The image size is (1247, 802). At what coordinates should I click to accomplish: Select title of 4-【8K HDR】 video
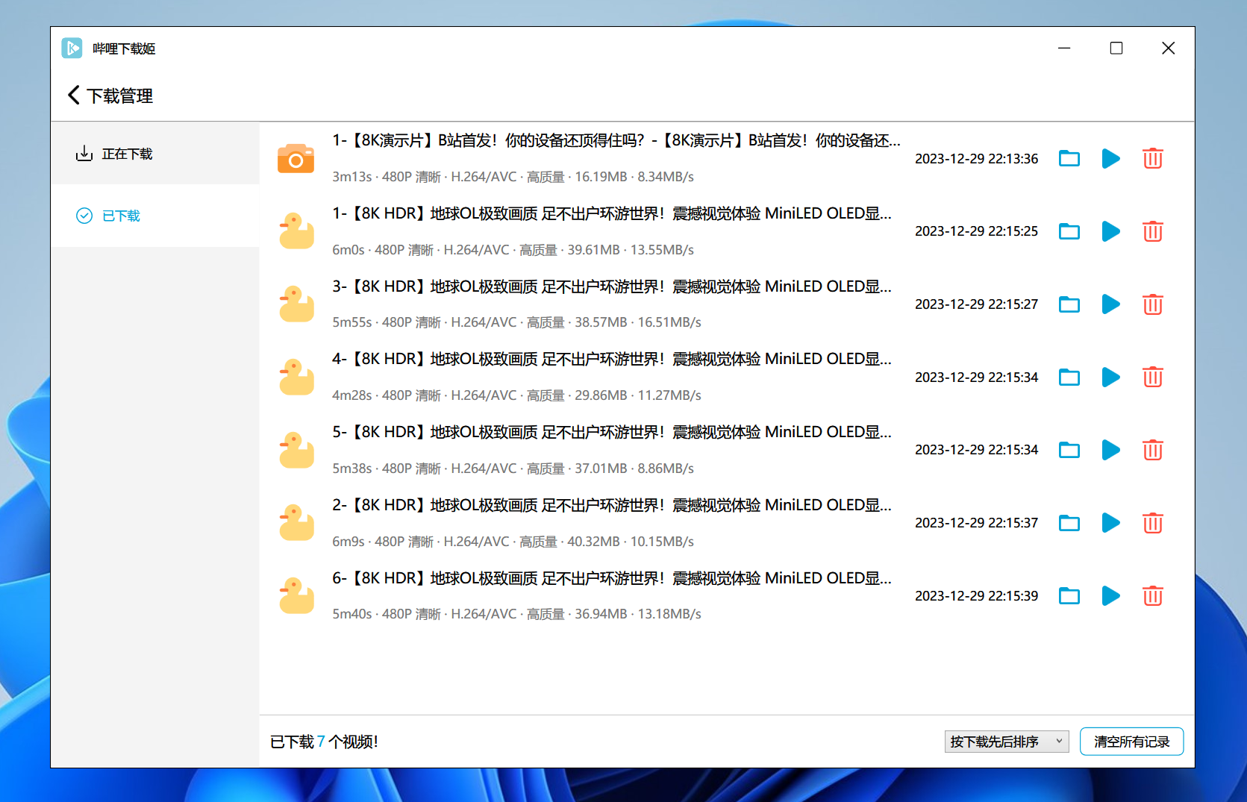coord(612,359)
